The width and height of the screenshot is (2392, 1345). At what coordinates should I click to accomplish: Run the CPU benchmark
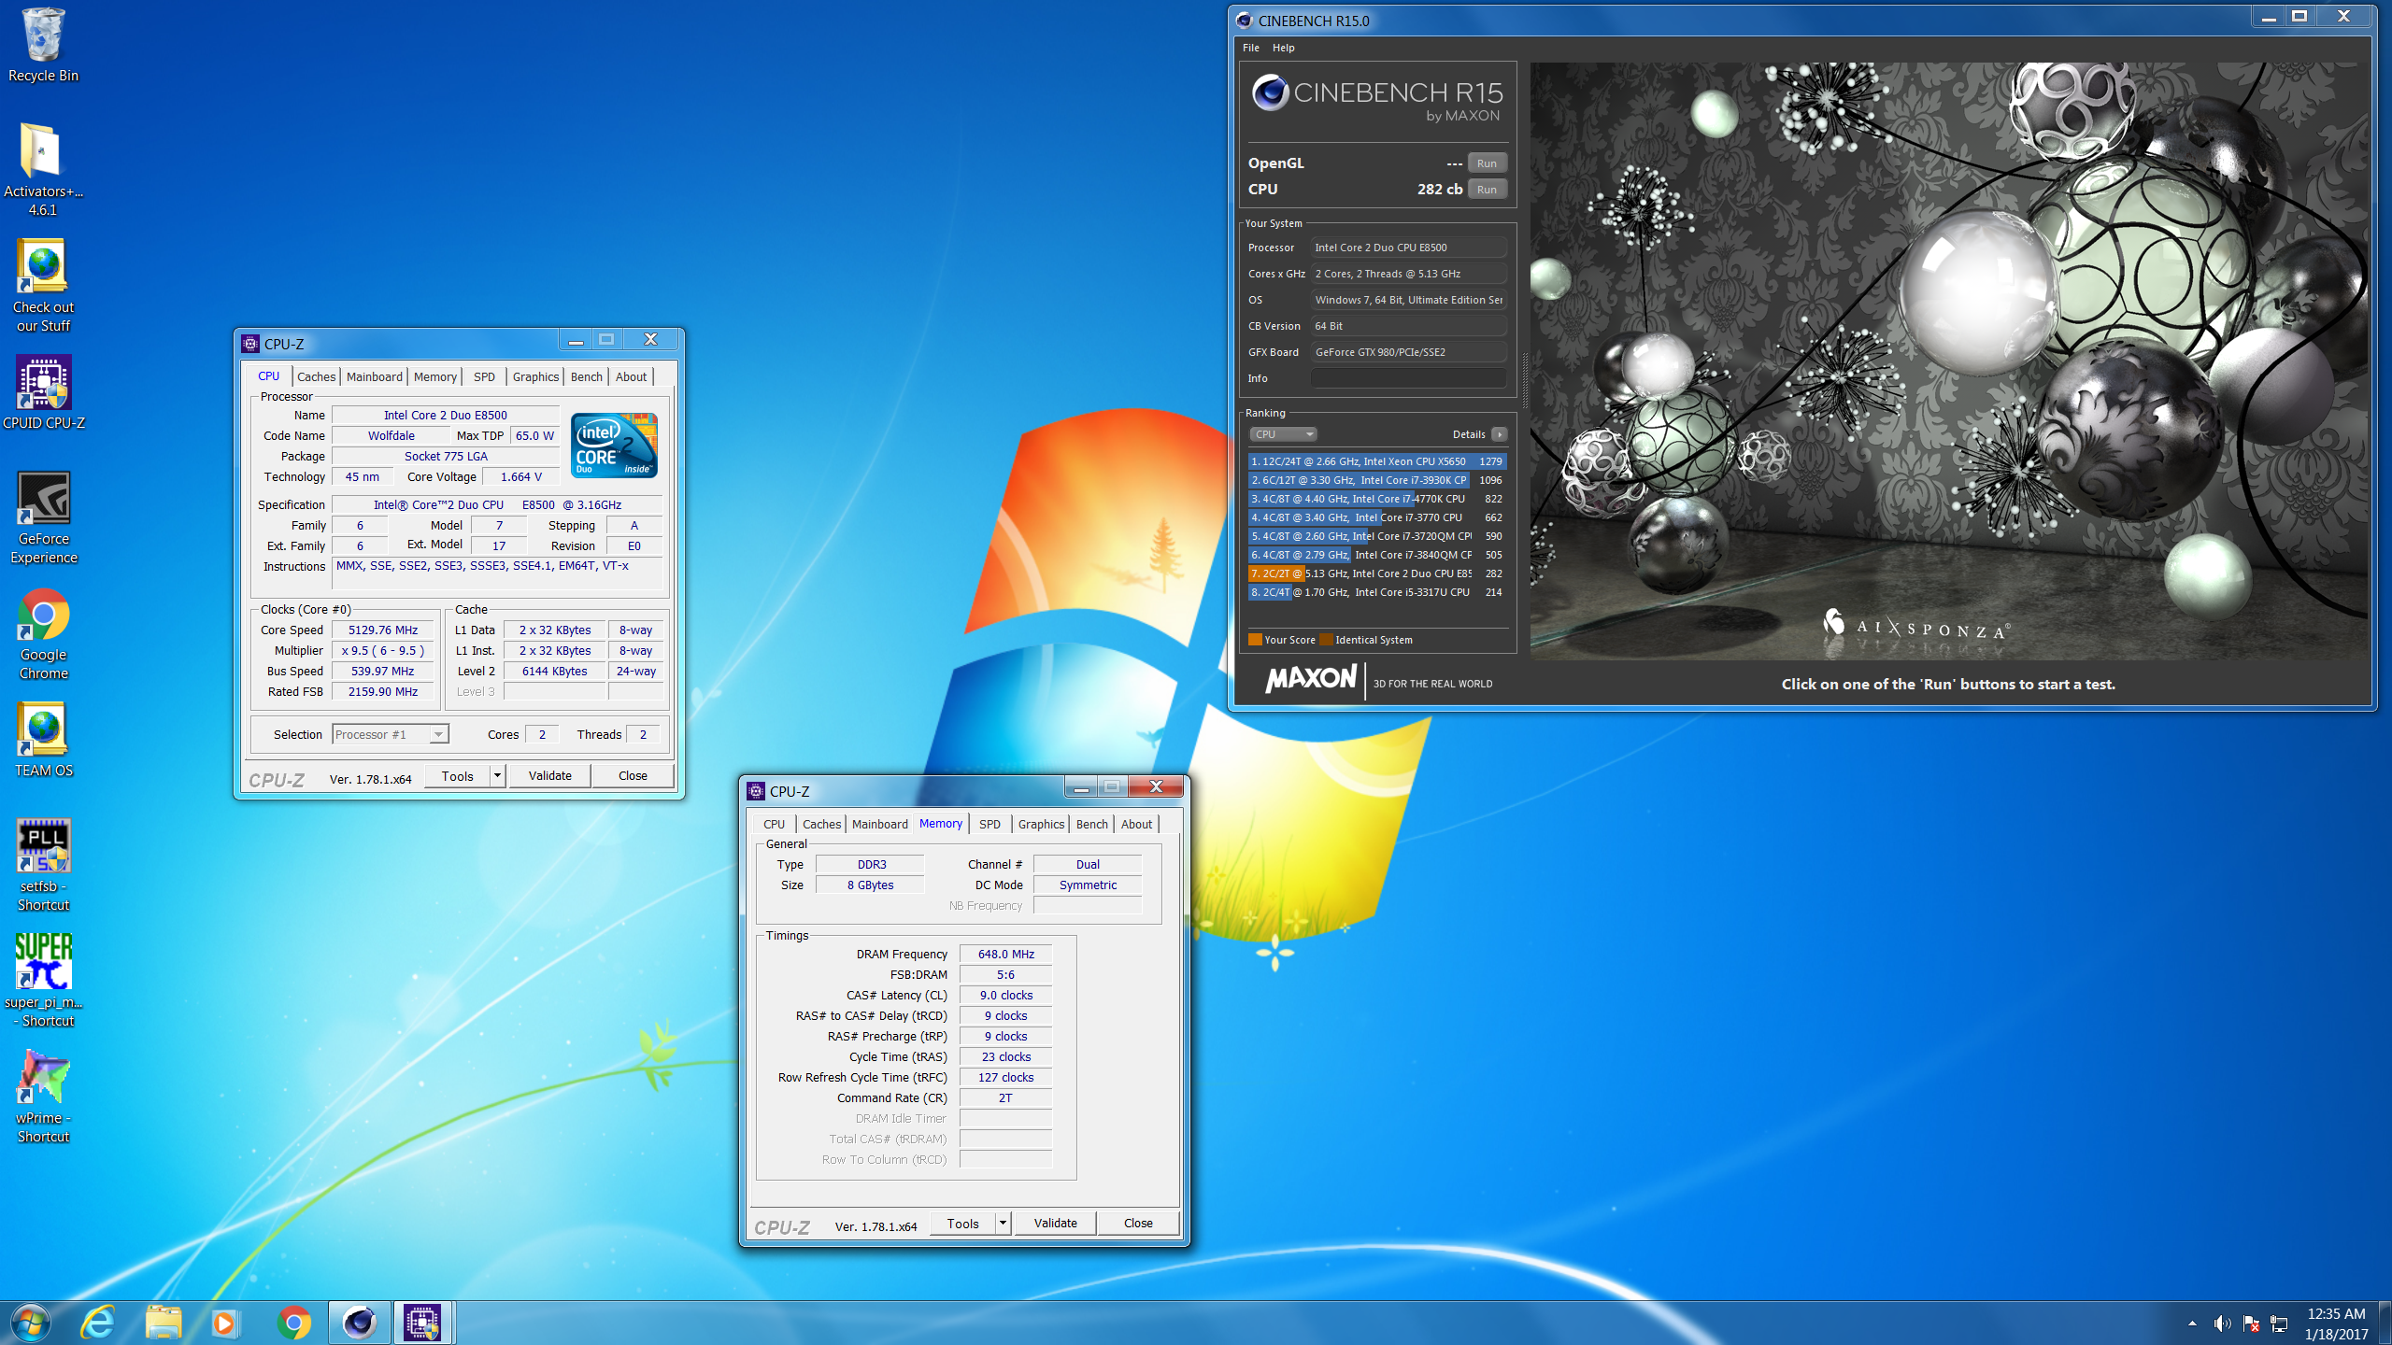[x=1487, y=190]
